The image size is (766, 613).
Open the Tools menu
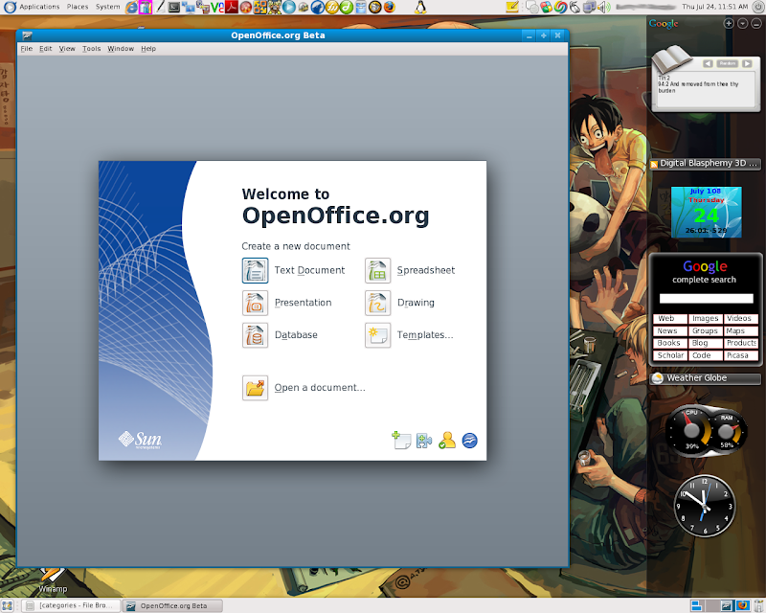pos(91,49)
